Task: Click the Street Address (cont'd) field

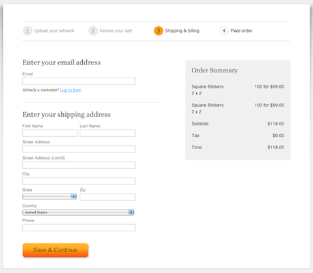Action: click(79, 165)
